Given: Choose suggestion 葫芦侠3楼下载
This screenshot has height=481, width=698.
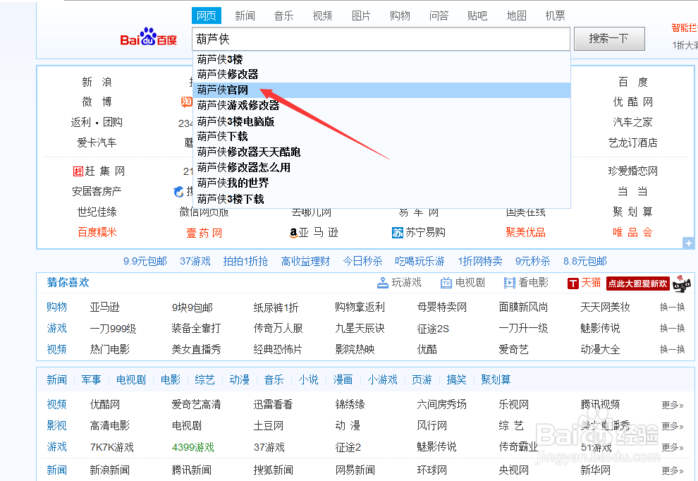Looking at the screenshot, I should point(381,199).
